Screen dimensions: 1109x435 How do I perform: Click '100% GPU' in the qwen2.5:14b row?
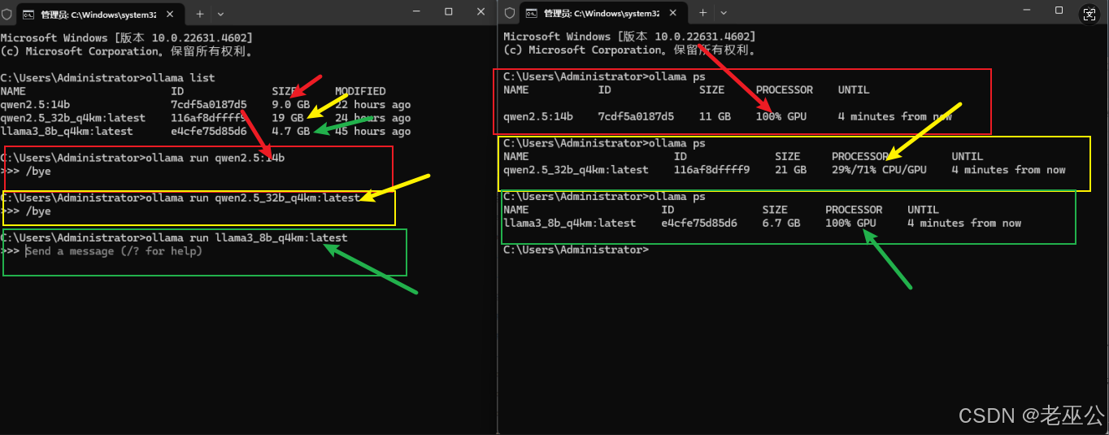(x=781, y=116)
